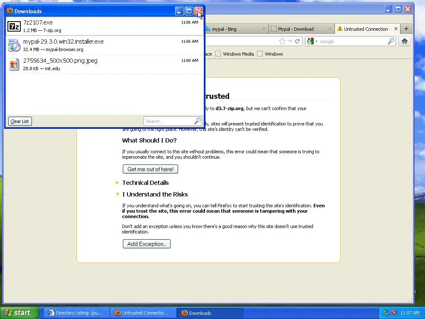Open the mypal installer disc icon

(14, 45)
